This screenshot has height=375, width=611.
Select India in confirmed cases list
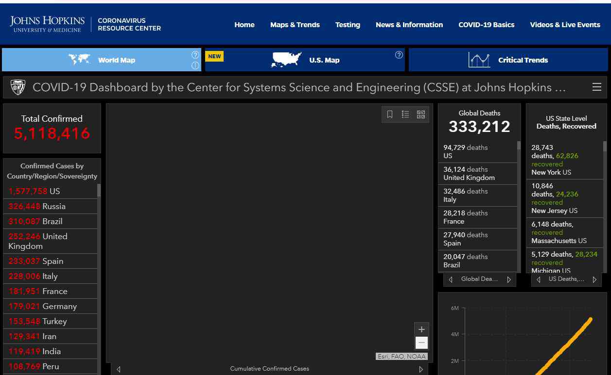[51, 351]
